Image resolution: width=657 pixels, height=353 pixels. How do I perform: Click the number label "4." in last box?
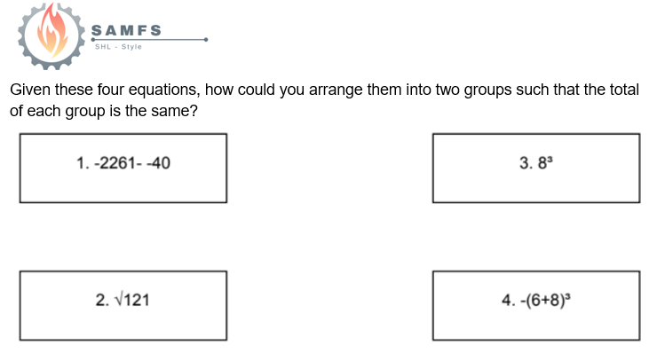(509, 301)
